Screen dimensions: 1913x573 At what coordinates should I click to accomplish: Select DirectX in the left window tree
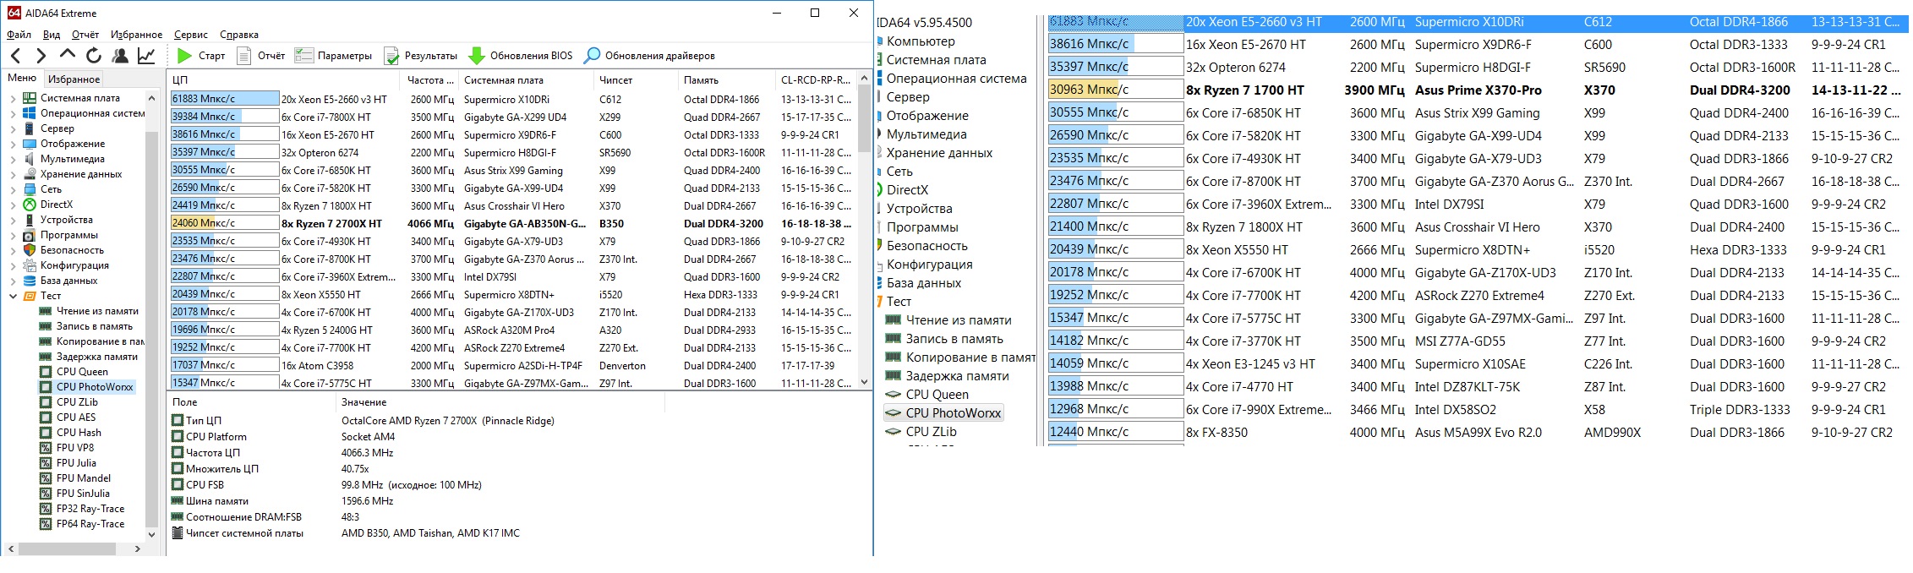point(57,205)
